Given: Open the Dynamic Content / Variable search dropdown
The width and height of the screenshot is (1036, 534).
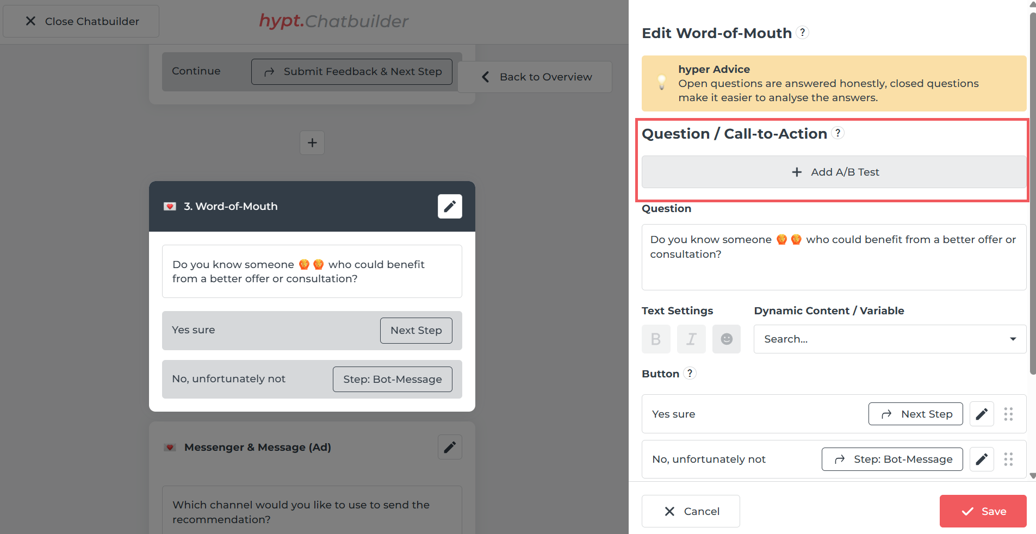Looking at the screenshot, I should pyautogui.click(x=890, y=339).
